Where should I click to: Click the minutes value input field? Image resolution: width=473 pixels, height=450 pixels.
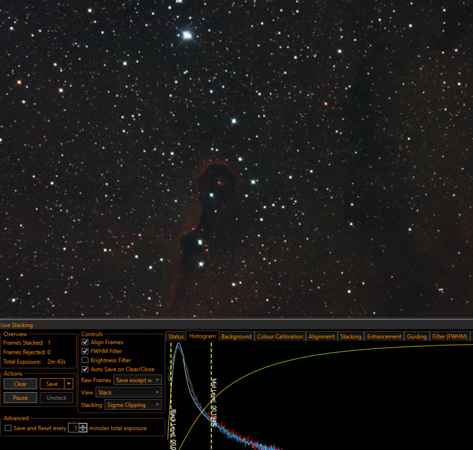tap(73, 428)
